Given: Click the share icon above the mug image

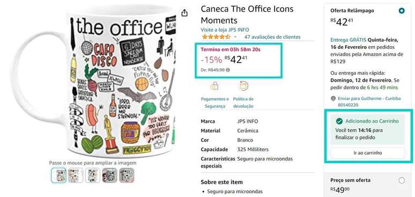Looking at the screenshot, I should 184,13.
